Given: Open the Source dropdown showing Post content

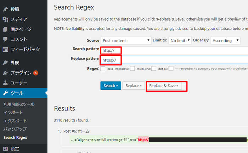Looking at the screenshot, I should pyautogui.click(x=126, y=41).
